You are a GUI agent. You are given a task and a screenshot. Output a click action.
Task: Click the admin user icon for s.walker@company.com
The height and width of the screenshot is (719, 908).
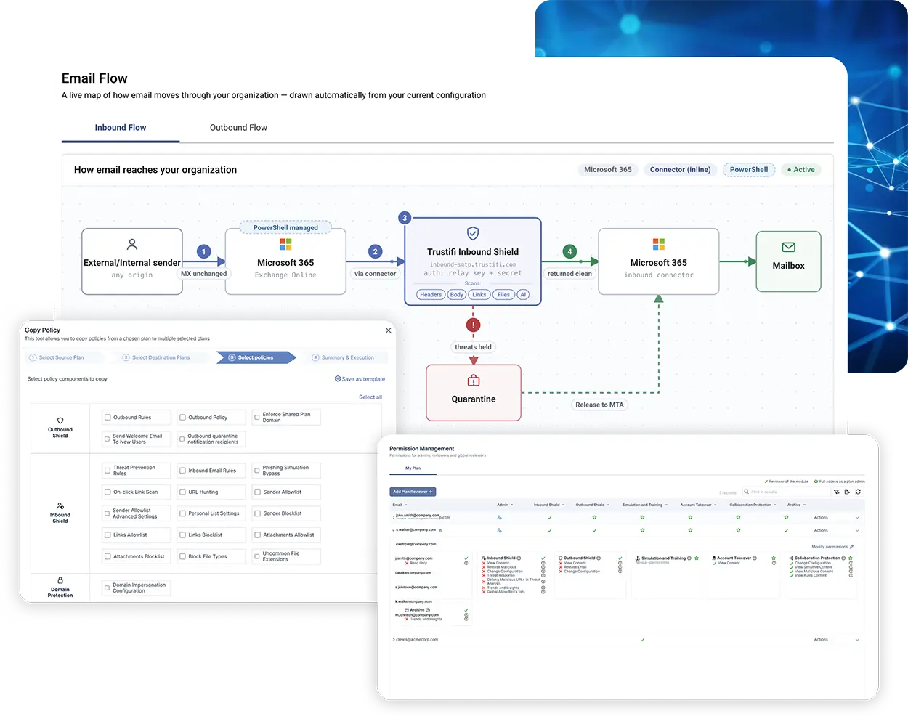click(499, 530)
